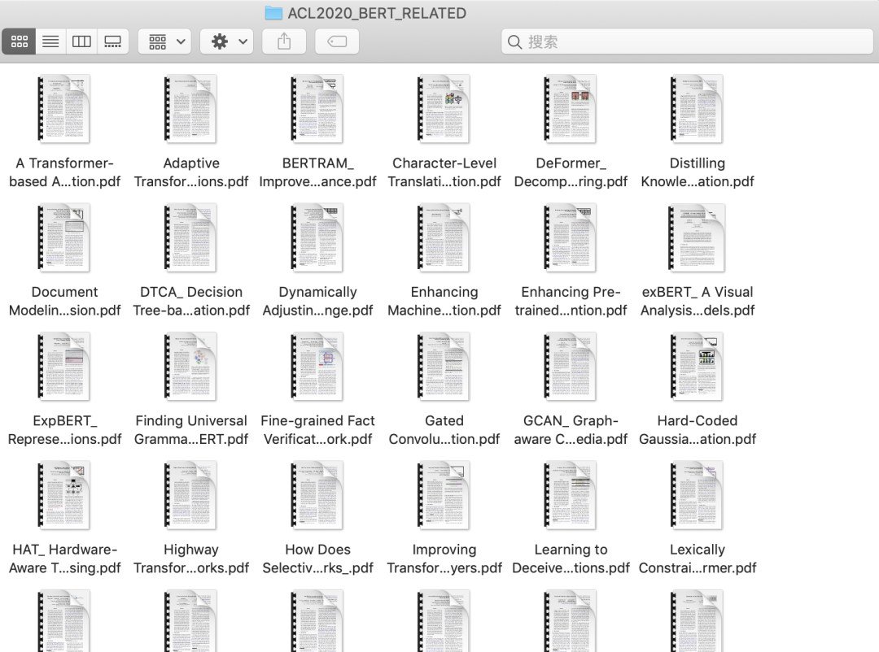Select Enhancing Pre-trained...ntion.pdf file icon
This screenshot has width=879, height=652.
tap(571, 237)
